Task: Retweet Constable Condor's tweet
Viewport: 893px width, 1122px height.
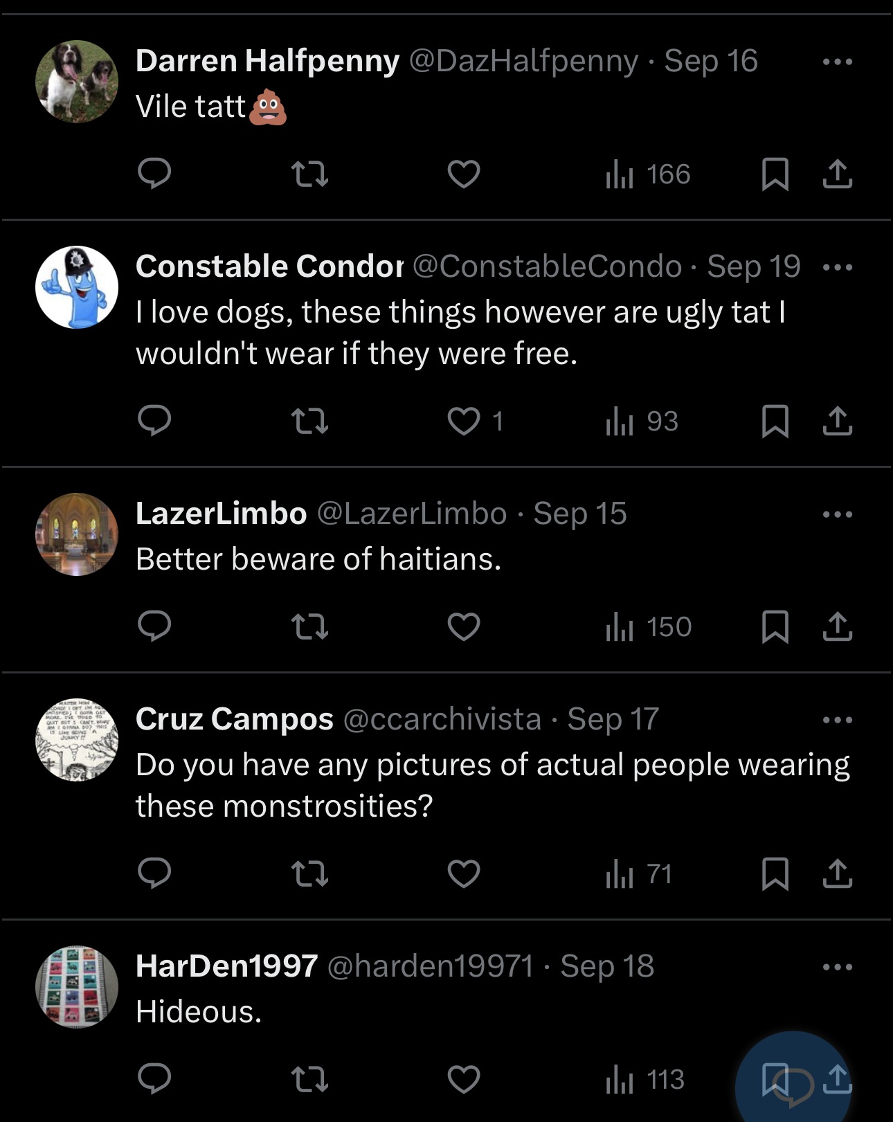Action: click(x=309, y=421)
